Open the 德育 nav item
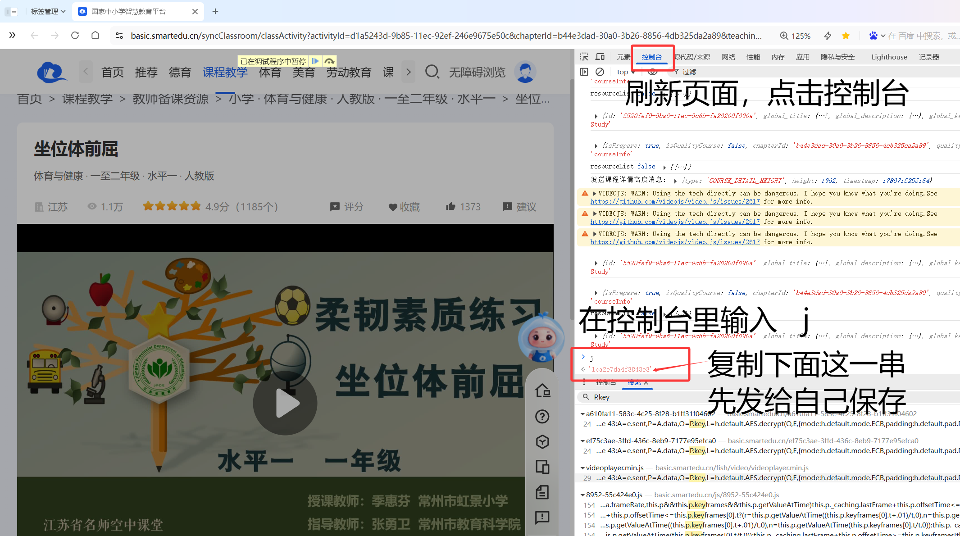Viewport: 960px width, 536px height. pos(180,72)
